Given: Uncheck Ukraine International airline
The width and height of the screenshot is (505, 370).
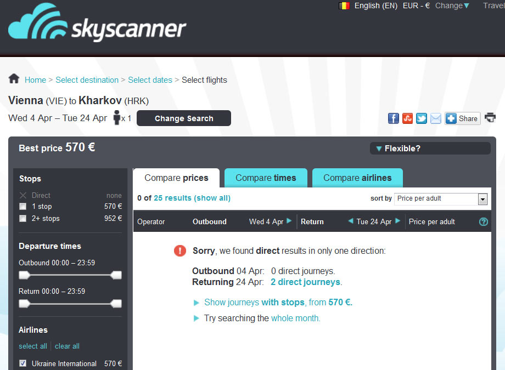Looking at the screenshot, I should pyautogui.click(x=23, y=363).
